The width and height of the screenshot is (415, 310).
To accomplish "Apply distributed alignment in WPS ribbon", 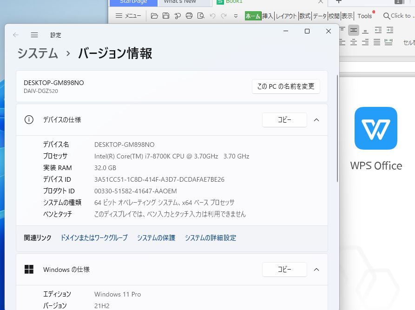I will pos(389,42).
